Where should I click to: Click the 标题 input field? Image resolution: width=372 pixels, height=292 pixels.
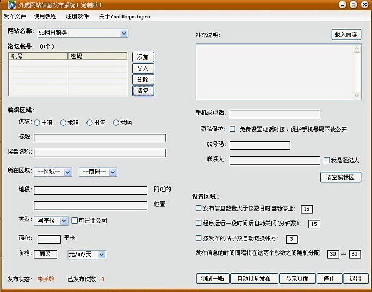pyautogui.click(x=100, y=138)
